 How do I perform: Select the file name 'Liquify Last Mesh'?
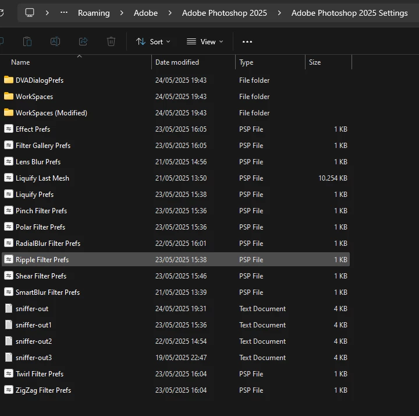click(42, 178)
